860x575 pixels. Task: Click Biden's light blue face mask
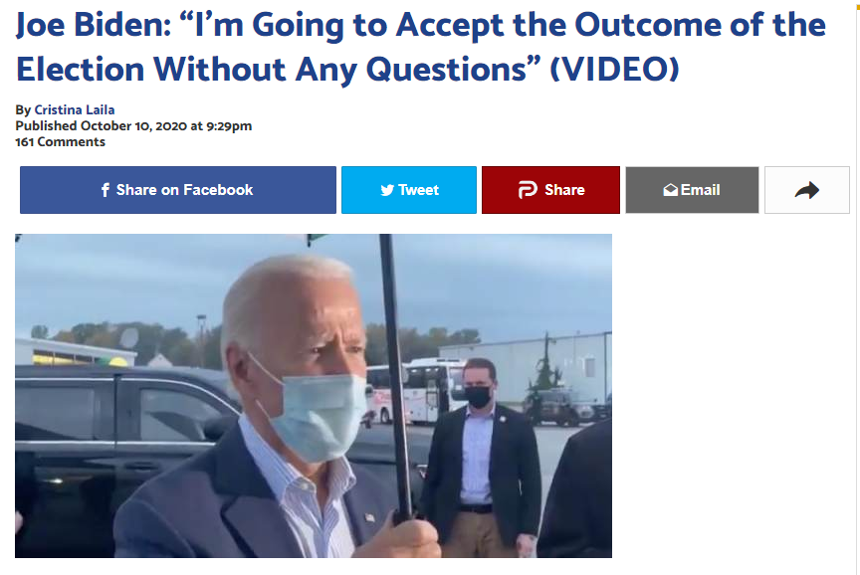[x=315, y=414]
